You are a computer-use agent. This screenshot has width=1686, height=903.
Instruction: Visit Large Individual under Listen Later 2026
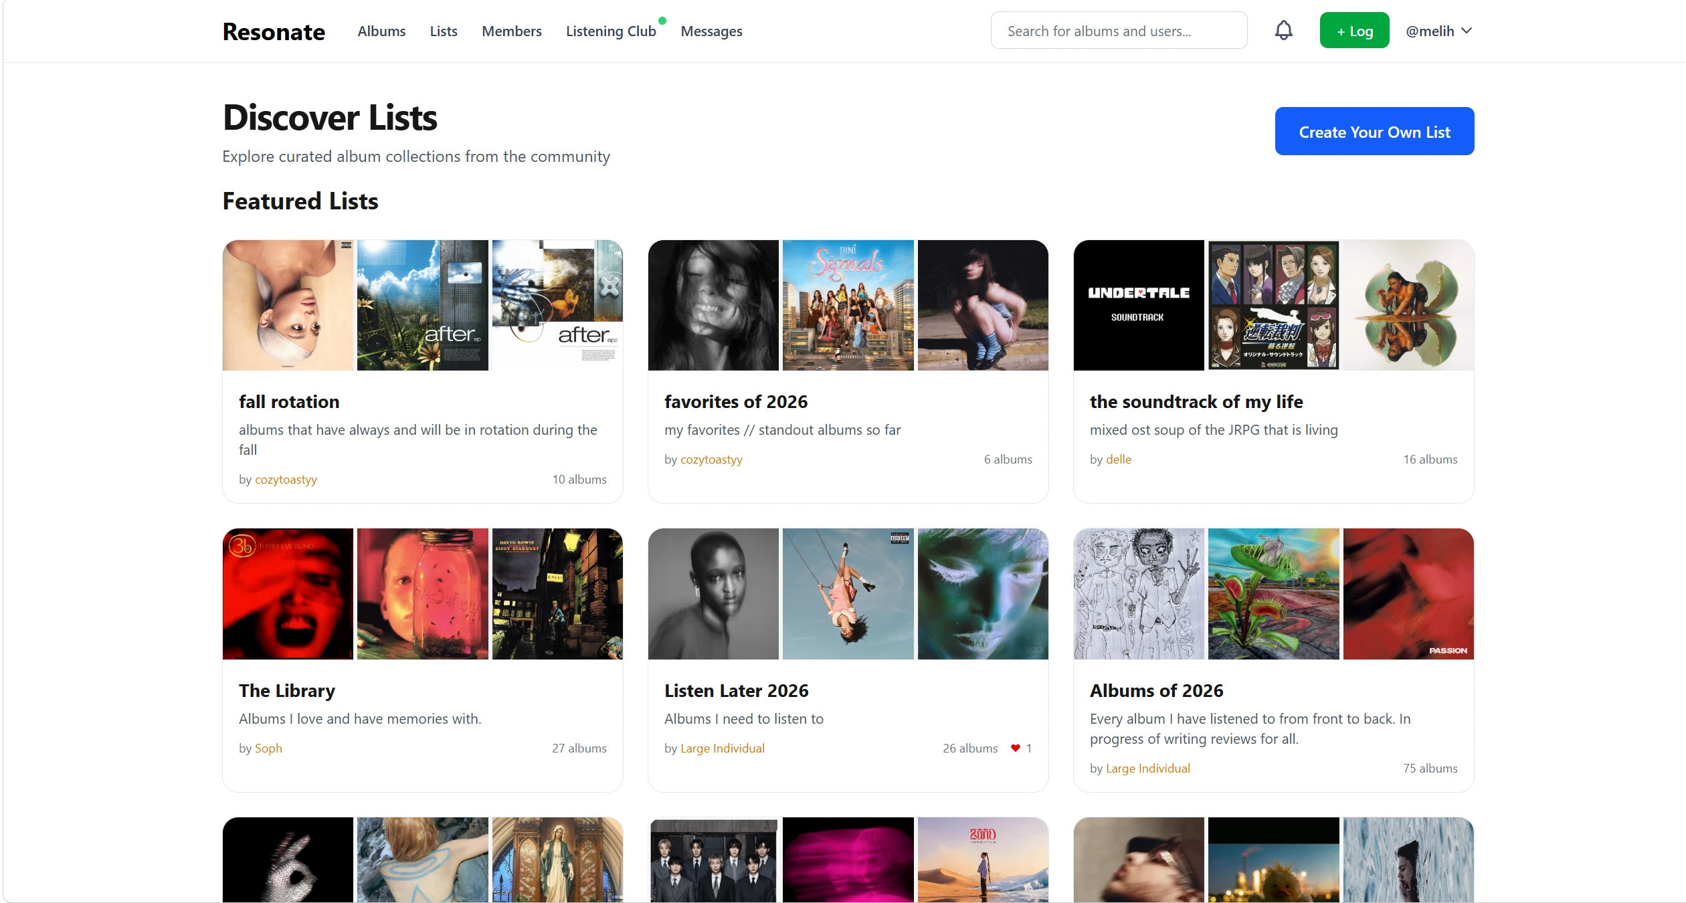[x=722, y=748]
